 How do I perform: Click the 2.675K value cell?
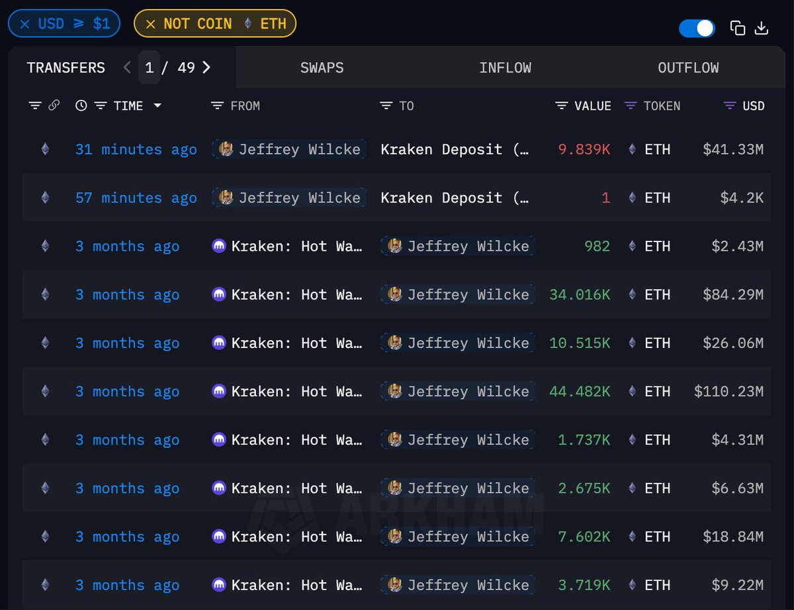pos(584,488)
